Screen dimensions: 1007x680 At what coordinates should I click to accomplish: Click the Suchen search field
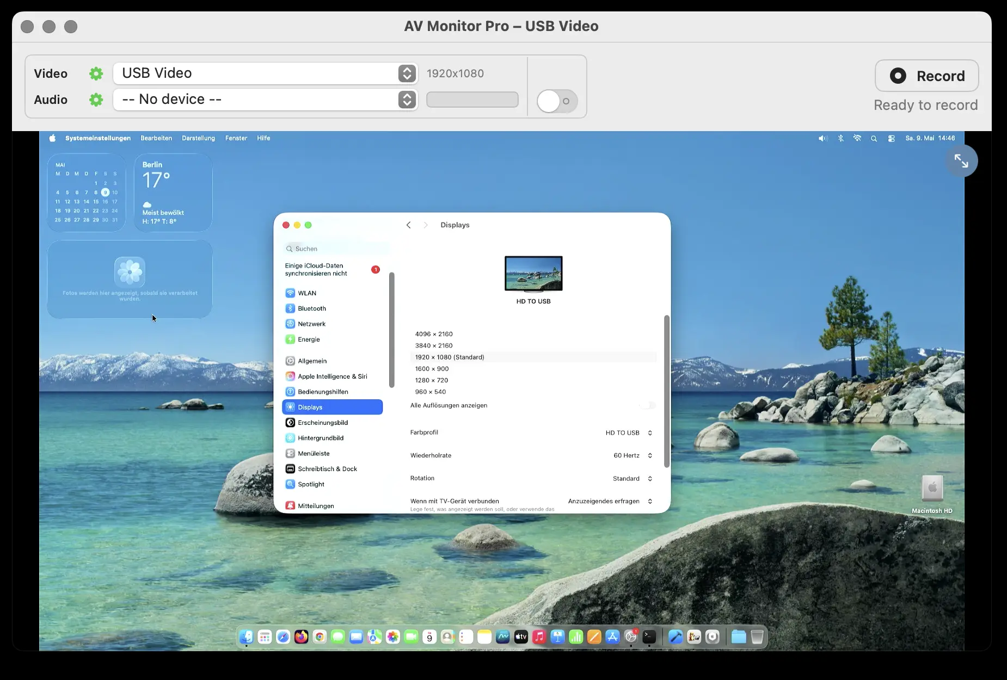(336, 249)
